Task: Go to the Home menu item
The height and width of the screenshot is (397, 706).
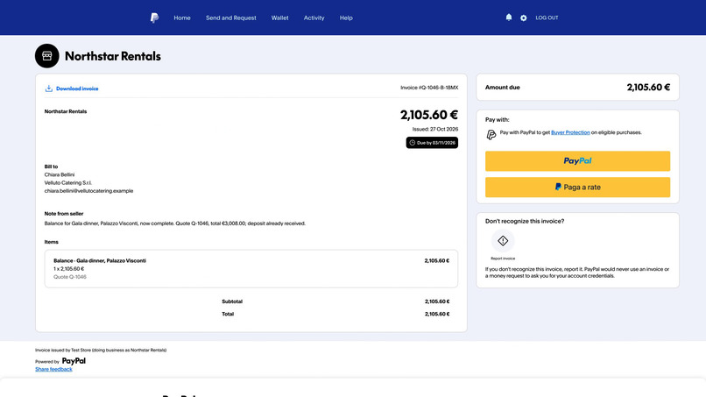Action: 182,18
